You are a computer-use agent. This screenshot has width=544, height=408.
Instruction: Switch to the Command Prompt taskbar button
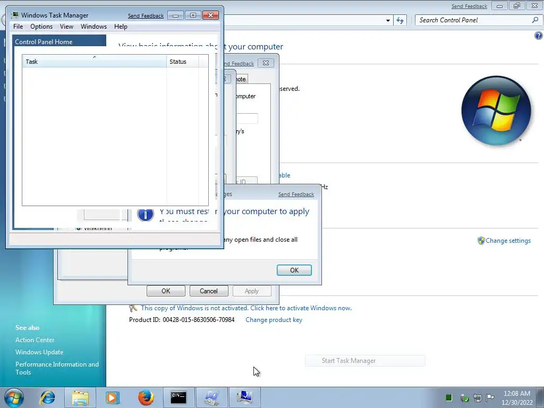point(178,397)
